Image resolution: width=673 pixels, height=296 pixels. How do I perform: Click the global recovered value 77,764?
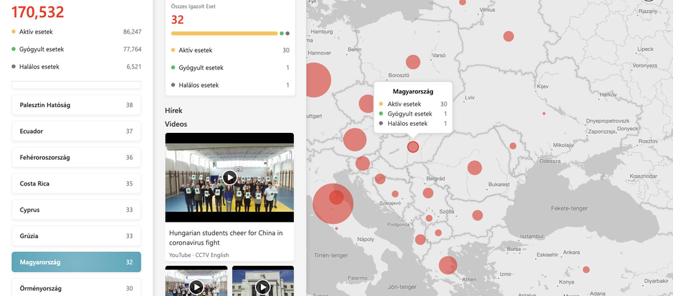pyautogui.click(x=132, y=49)
